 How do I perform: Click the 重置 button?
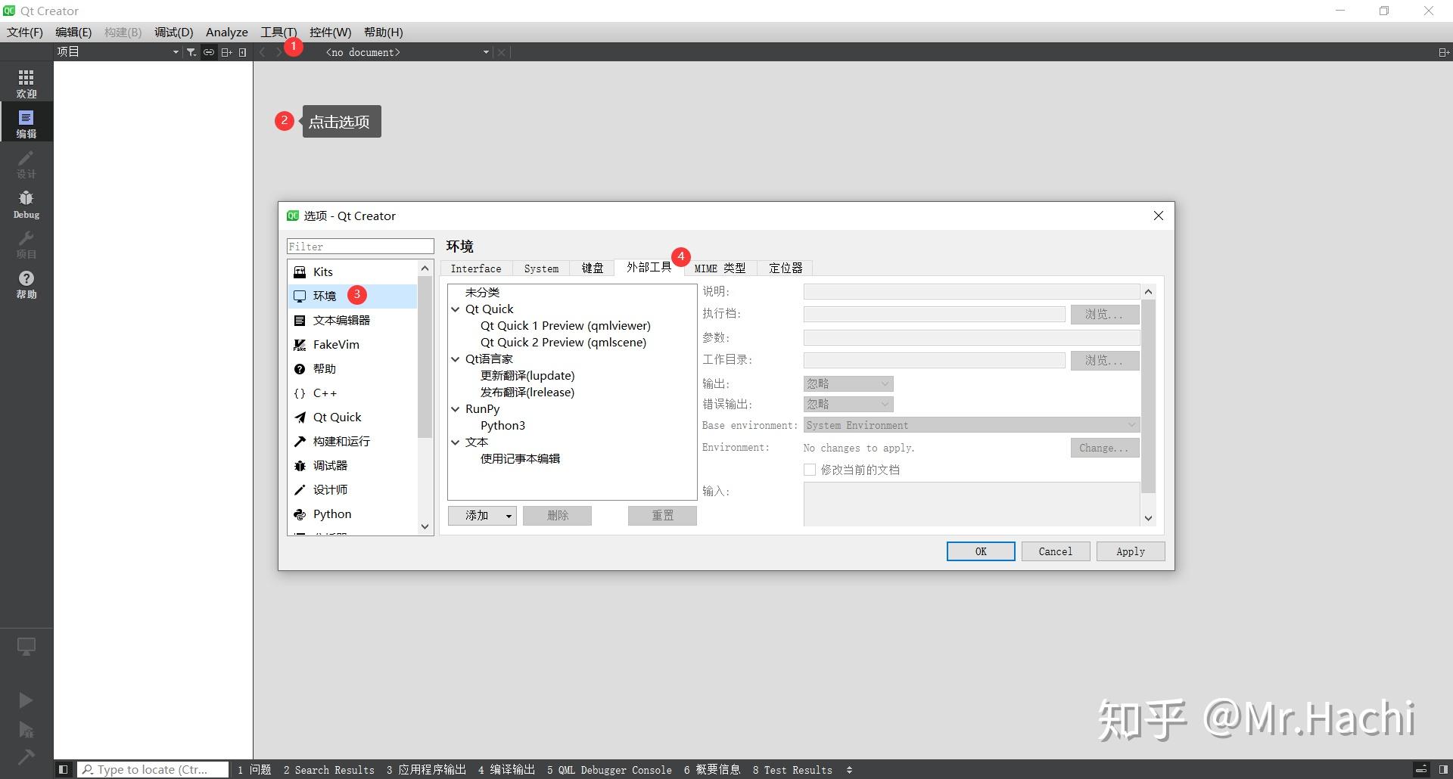click(662, 516)
